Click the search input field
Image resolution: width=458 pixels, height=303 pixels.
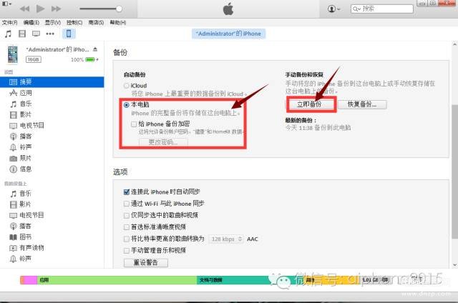tap(382, 9)
